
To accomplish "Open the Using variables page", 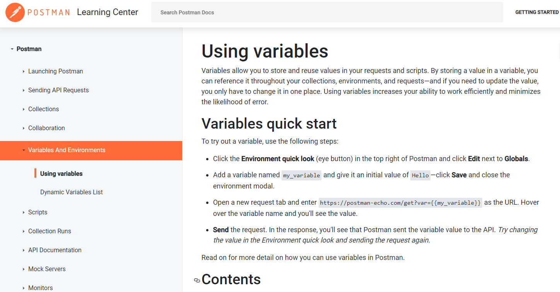I will [x=61, y=174].
